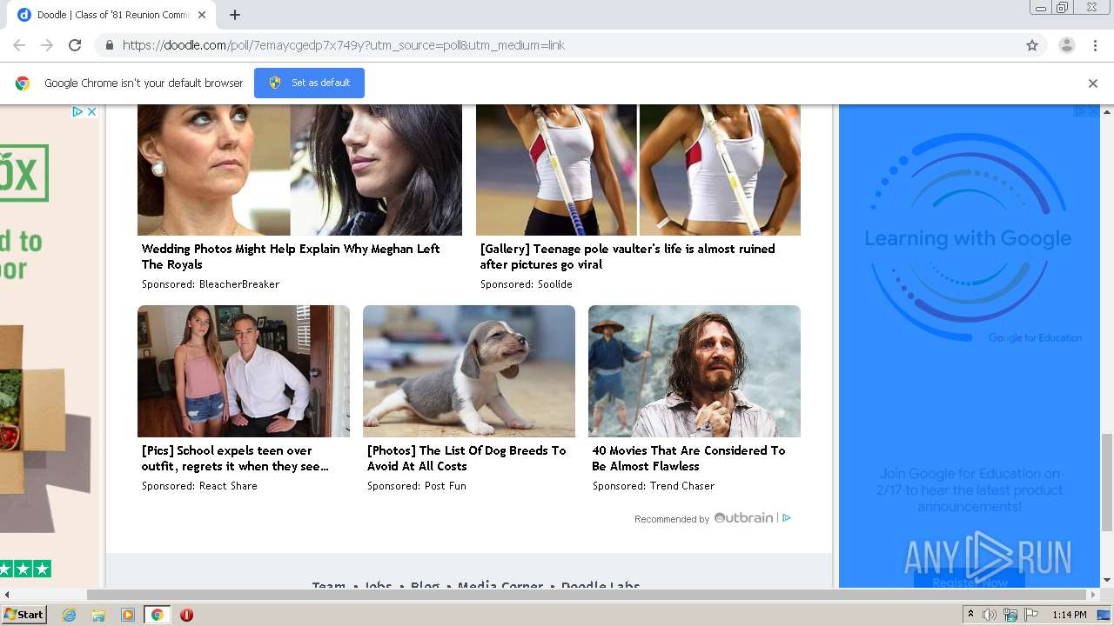Open the Action Center flag icon
1114x626 pixels.
[x=1031, y=615]
